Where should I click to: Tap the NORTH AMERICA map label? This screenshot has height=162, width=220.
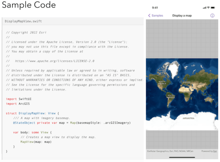pos(162,82)
